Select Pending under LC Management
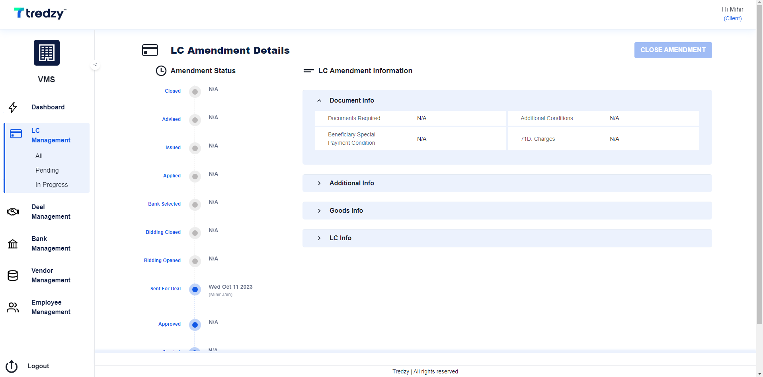Viewport: 763px width, 377px height. [x=47, y=171]
